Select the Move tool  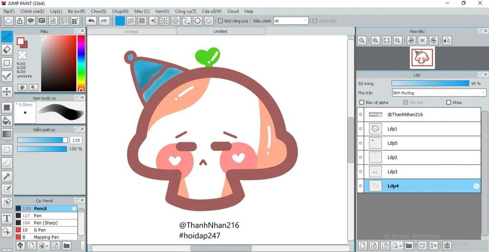click(7, 91)
